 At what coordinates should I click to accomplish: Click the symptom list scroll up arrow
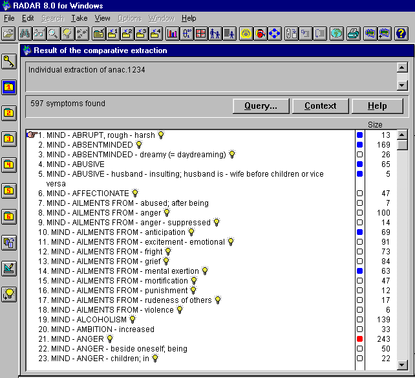pos(402,135)
